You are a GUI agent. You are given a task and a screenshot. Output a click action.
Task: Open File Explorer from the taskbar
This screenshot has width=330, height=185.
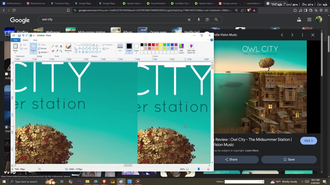point(87,182)
